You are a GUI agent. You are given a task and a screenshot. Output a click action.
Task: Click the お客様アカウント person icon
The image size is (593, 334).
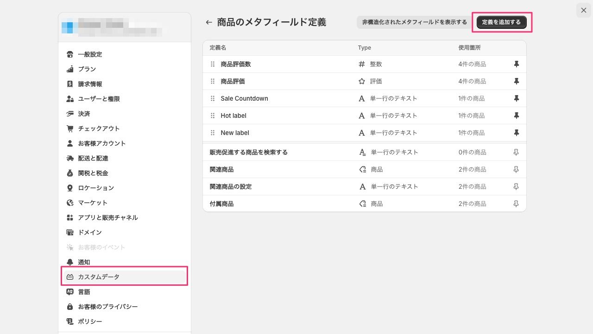point(70,143)
